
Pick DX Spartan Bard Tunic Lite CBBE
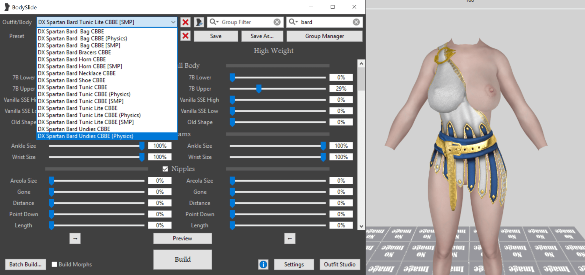pos(107,108)
